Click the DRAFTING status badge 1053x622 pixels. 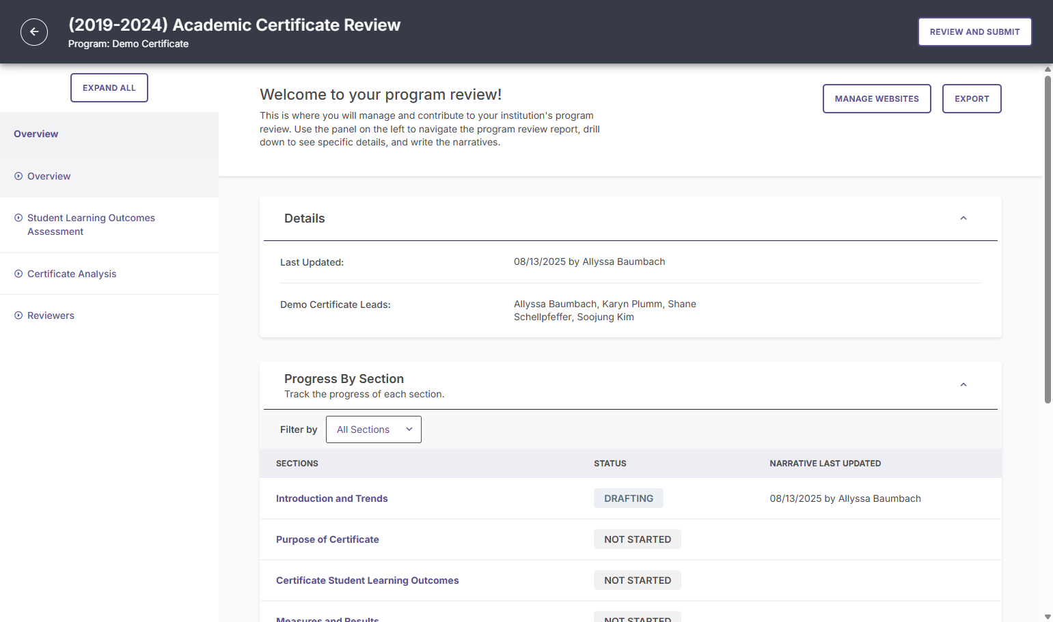point(629,498)
